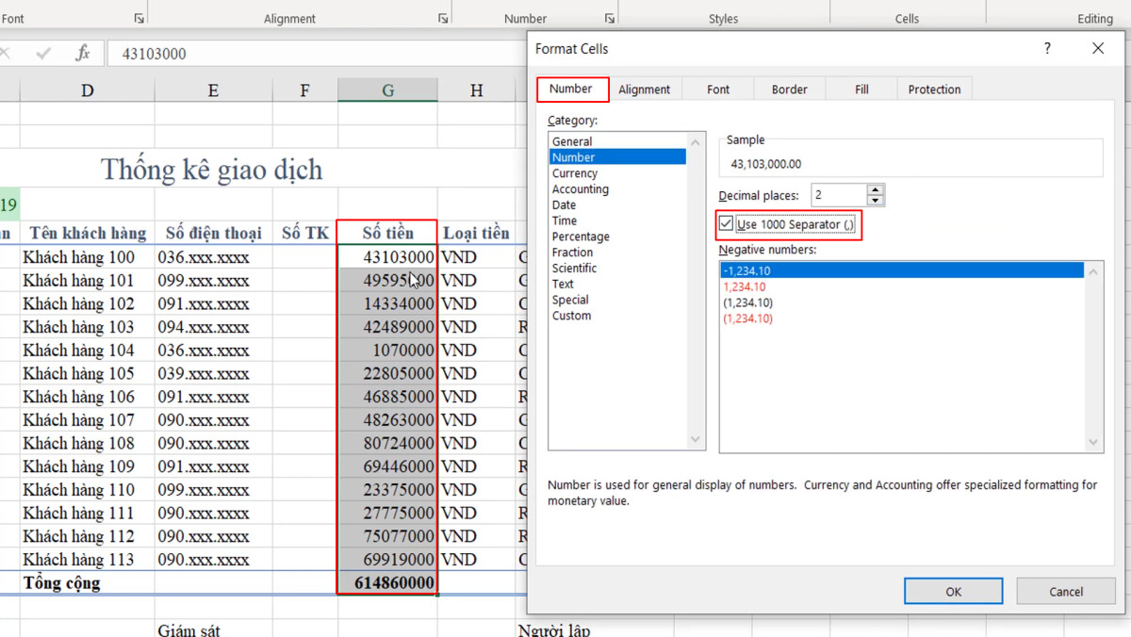Click Category list scroll up arrow
The image size is (1131, 637).
tap(696, 142)
